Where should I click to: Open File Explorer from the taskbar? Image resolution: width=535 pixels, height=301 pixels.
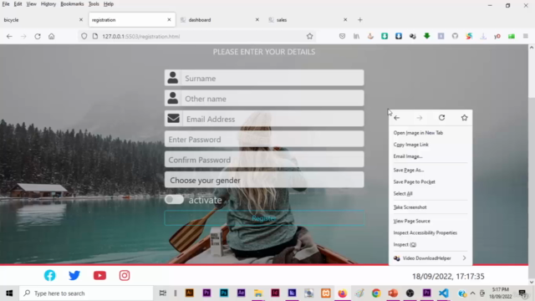(x=258, y=293)
